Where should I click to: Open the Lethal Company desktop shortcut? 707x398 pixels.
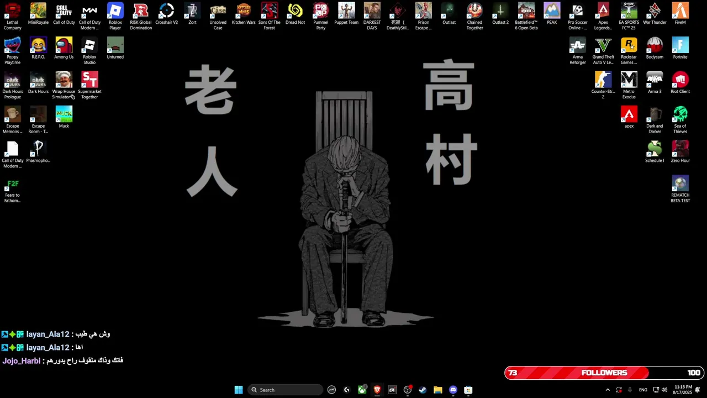pos(12,16)
